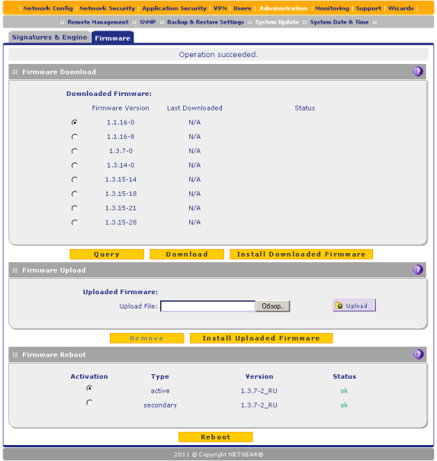The width and height of the screenshot is (437, 461).
Task: Upload the selected firmware file
Action: 355,306
